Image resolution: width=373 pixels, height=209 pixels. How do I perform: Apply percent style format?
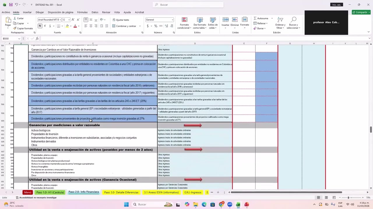[156, 26]
